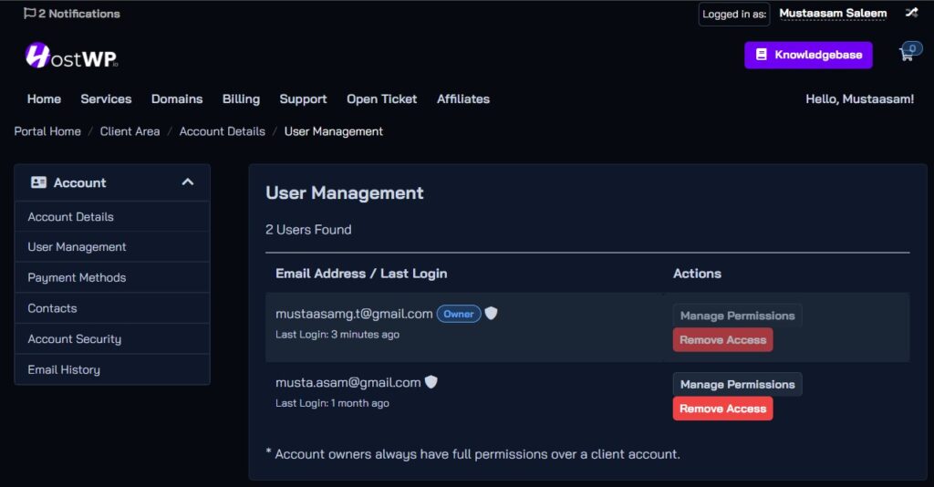Click shield icon beside mustaasamg.t@gmail.com Owner badge

pyautogui.click(x=491, y=313)
